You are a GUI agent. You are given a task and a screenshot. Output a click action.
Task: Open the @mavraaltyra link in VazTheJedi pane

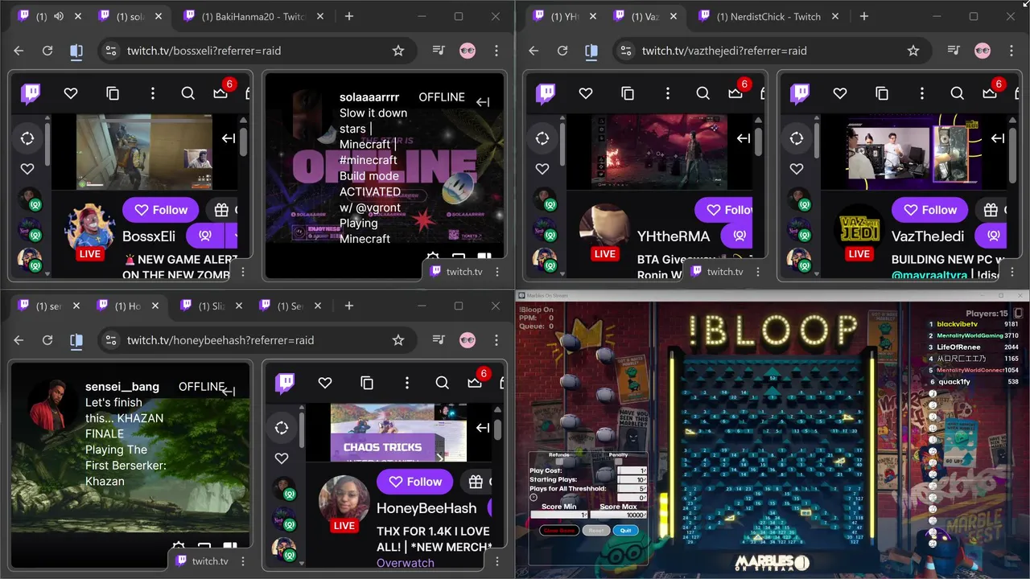[929, 275]
